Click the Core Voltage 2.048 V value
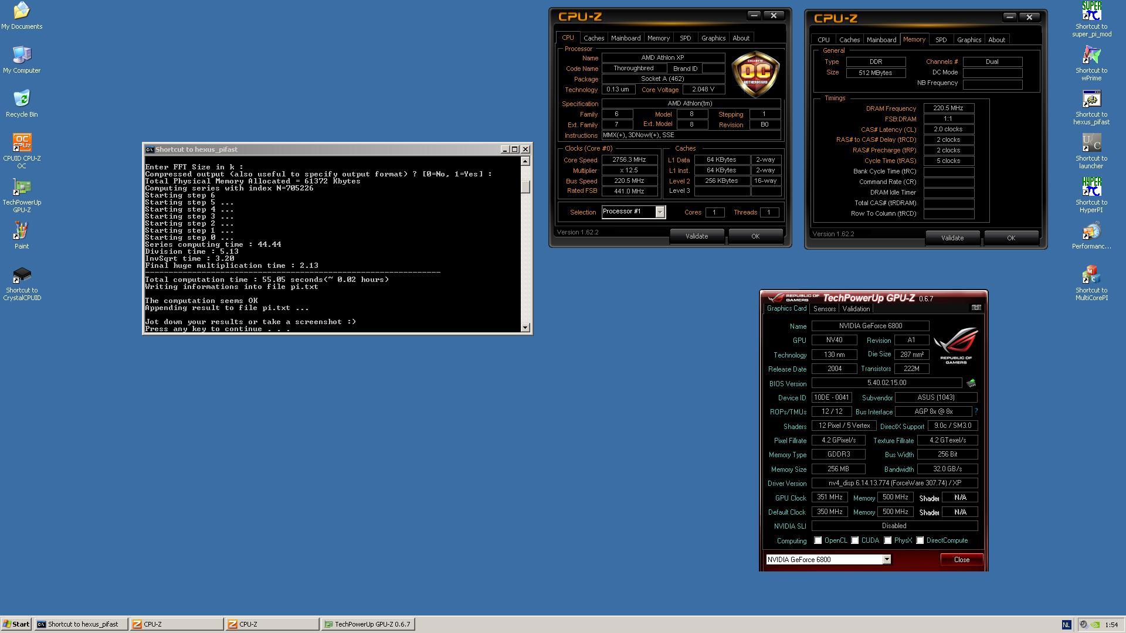 click(x=703, y=90)
